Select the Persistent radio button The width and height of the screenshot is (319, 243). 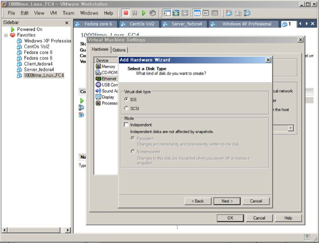pyautogui.click(x=133, y=138)
